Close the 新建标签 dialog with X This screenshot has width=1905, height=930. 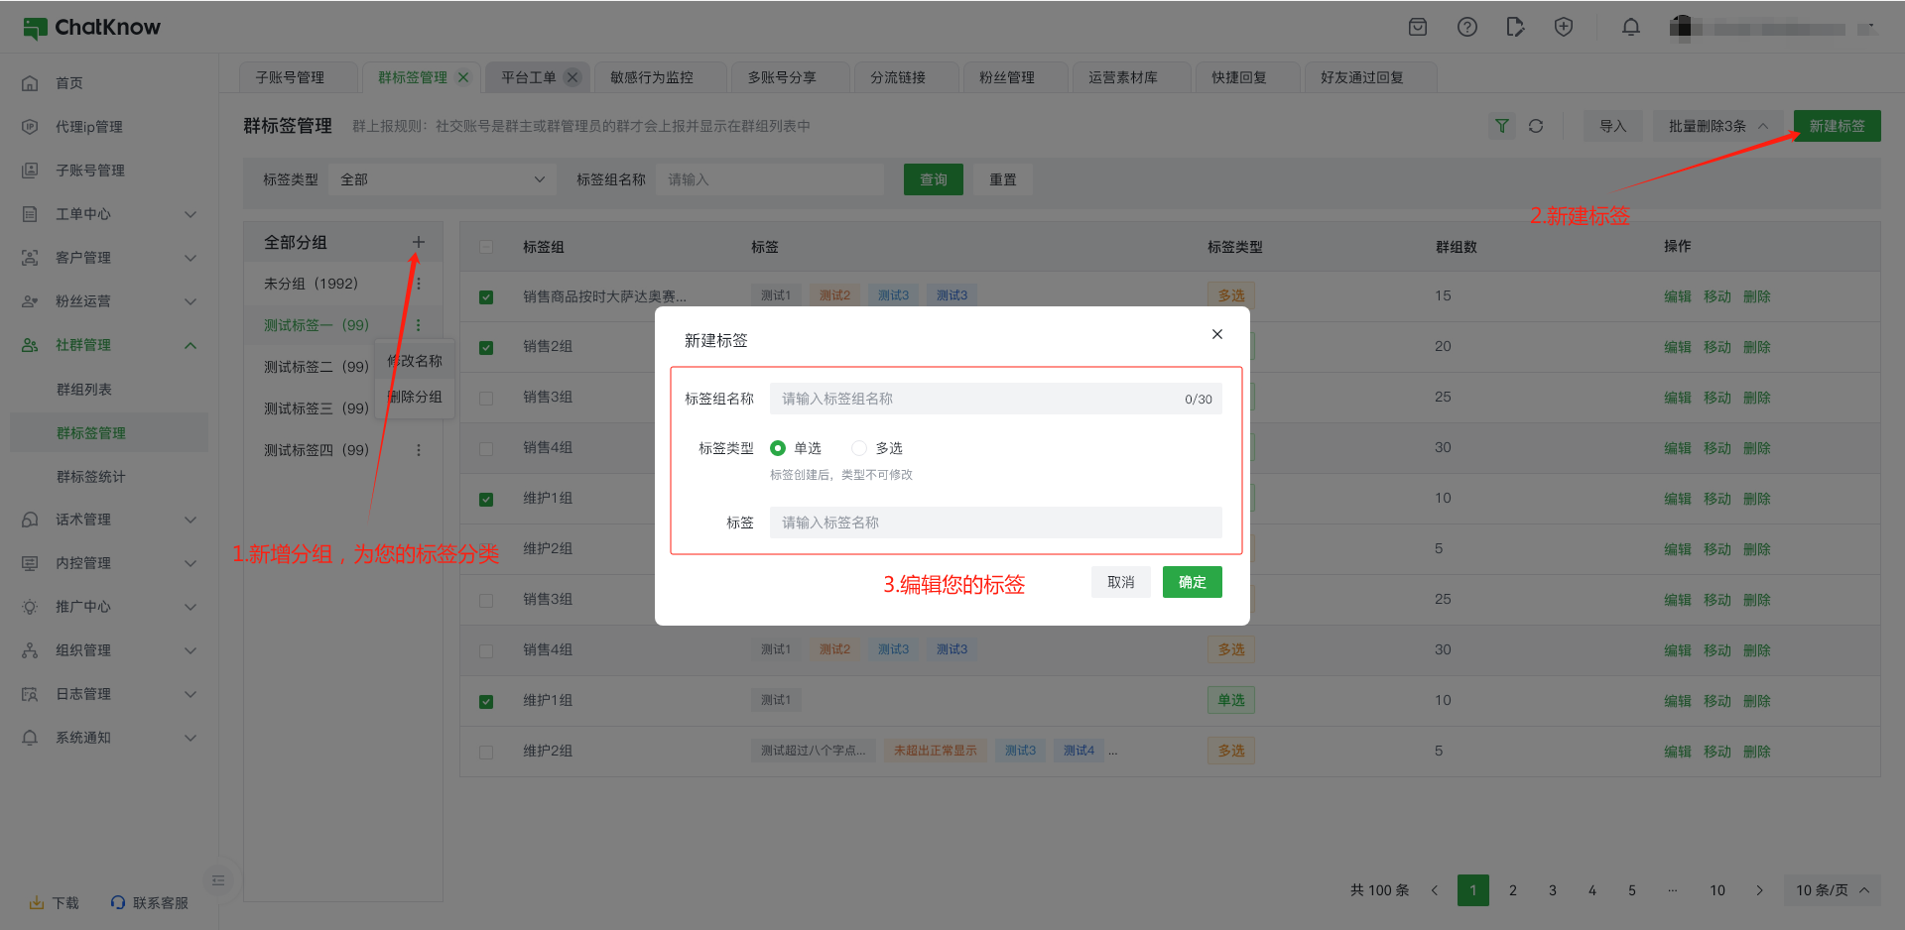[1216, 334]
